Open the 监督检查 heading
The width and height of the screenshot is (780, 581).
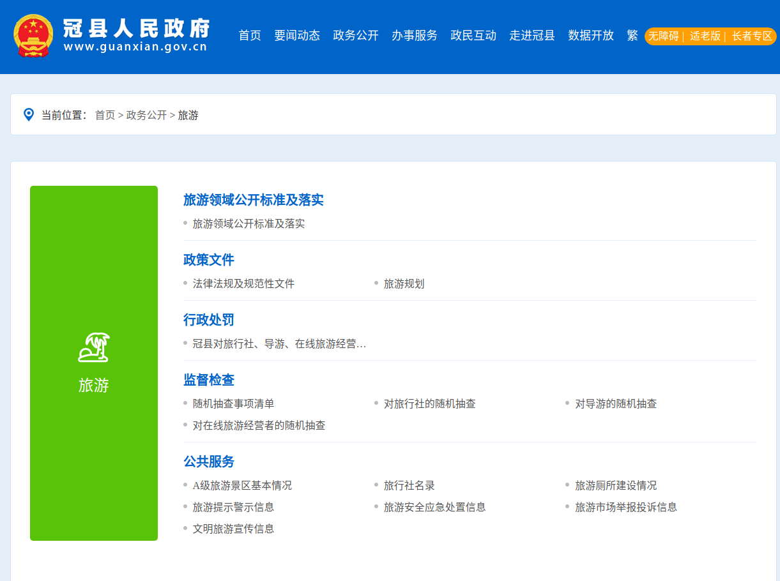209,380
